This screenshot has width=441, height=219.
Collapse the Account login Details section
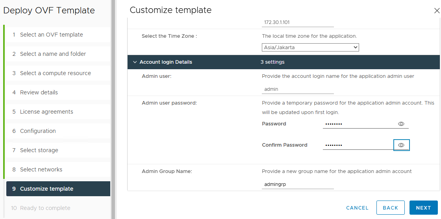pyautogui.click(x=135, y=62)
